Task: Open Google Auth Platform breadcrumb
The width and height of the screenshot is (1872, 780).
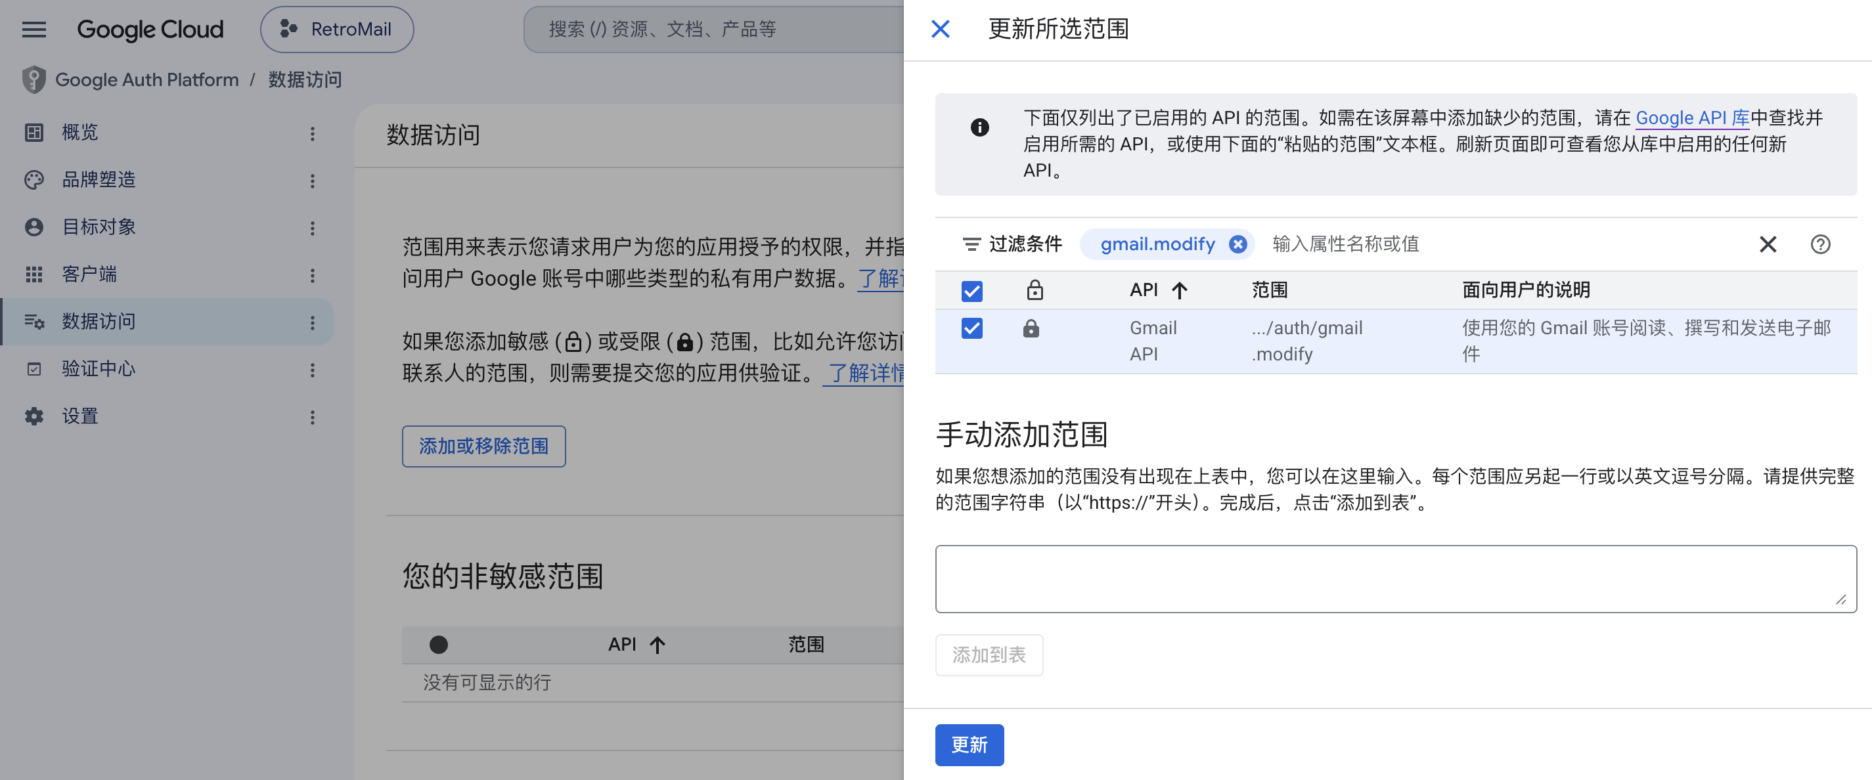Action: tap(146, 80)
